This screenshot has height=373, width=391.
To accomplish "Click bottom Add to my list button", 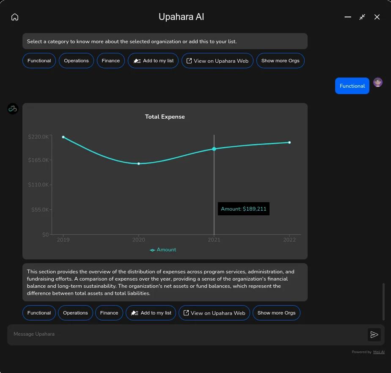I will pos(151,313).
